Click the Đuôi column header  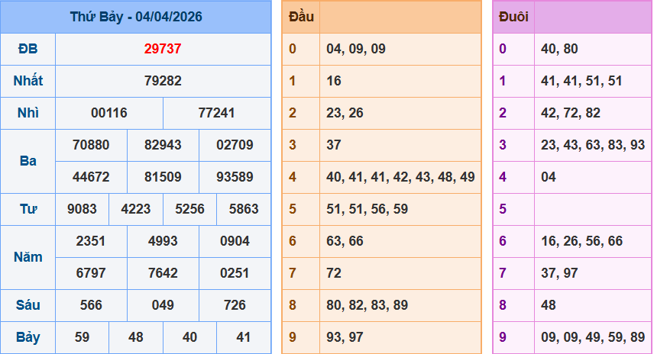[513, 17]
